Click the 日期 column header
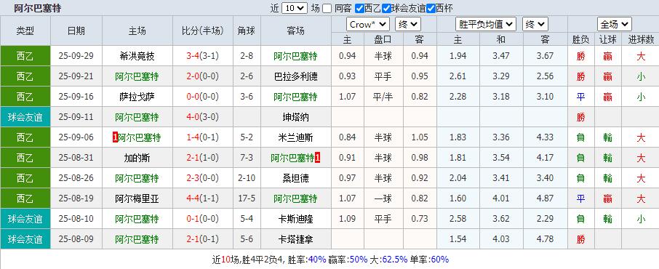This screenshot has width=659, height=269. (x=76, y=31)
